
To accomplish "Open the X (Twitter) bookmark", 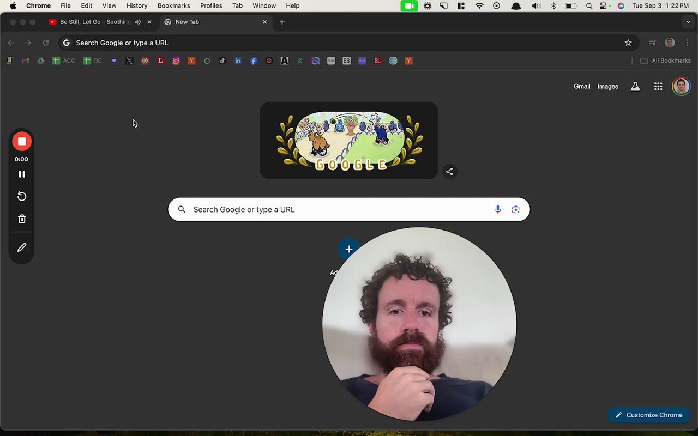I will point(129,61).
